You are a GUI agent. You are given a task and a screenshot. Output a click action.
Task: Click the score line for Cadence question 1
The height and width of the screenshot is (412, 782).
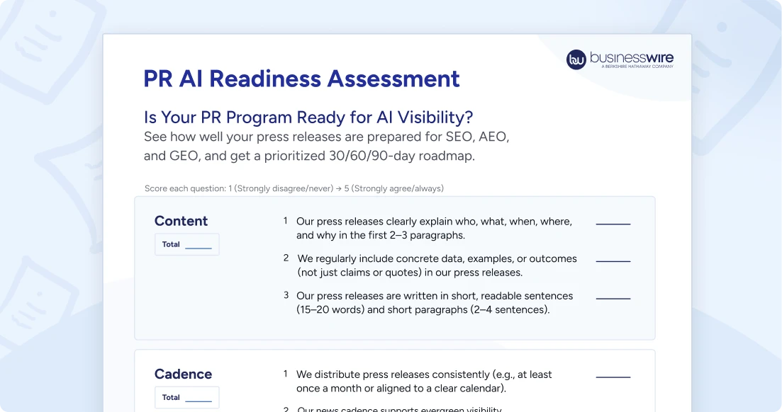tap(613, 376)
